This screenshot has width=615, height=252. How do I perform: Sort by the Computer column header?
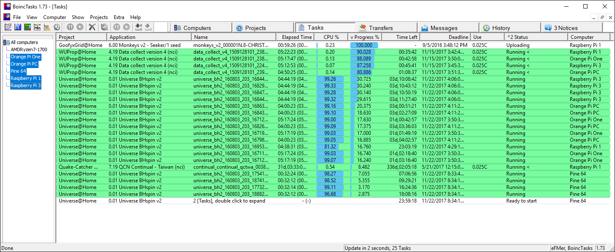(590, 37)
